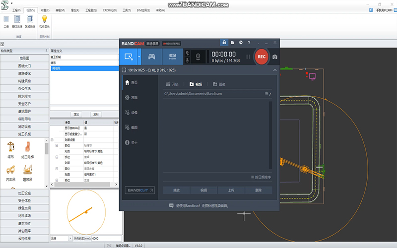Browse folder icon beside Bandicam output path
Viewport: 397px width, 248px height.
click(x=266, y=93)
